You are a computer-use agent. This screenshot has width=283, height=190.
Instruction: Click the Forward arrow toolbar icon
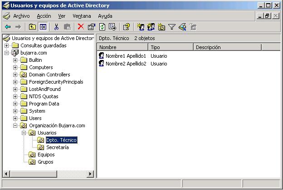point(18,27)
